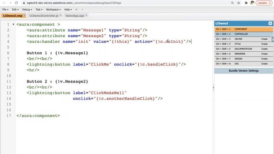The width and height of the screenshot is (274, 154).
Task: Close the LCDemo3.cmp tab
Action: pos(24,15)
